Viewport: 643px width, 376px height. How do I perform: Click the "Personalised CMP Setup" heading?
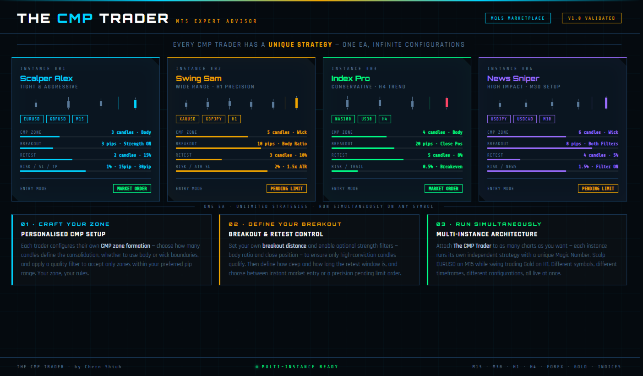point(63,234)
